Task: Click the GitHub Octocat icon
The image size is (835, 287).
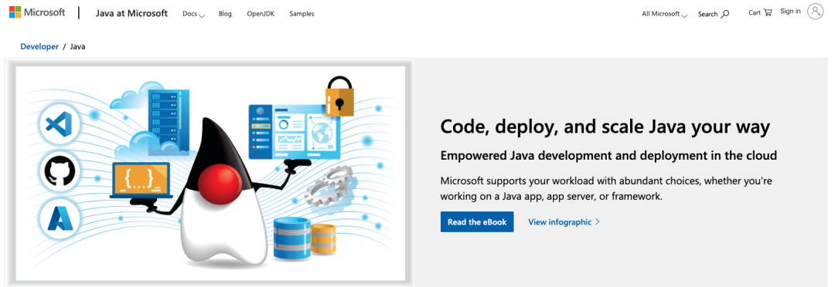Action: pyautogui.click(x=60, y=171)
